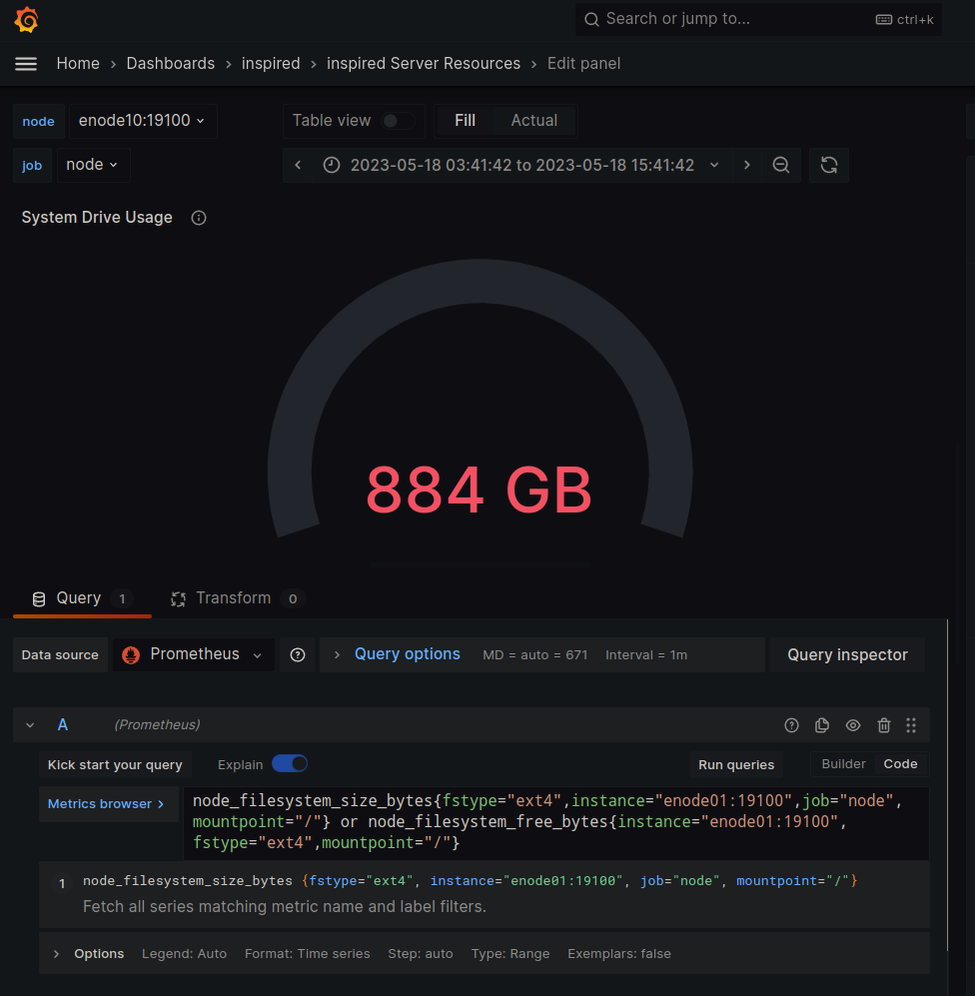Viewport: 975px width, 996px height.
Task: Click Search or jump to field
Action: (758, 20)
